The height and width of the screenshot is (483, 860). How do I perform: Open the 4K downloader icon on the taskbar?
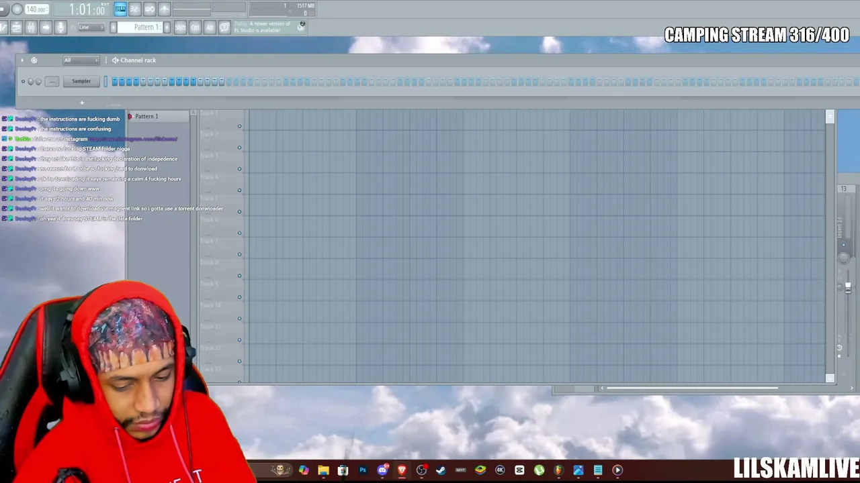(500, 470)
